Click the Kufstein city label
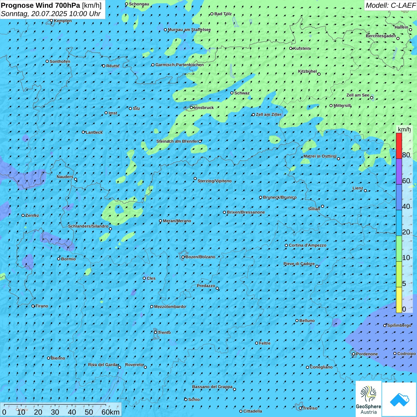This screenshot has width=417, height=417. [x=302, y=48]
